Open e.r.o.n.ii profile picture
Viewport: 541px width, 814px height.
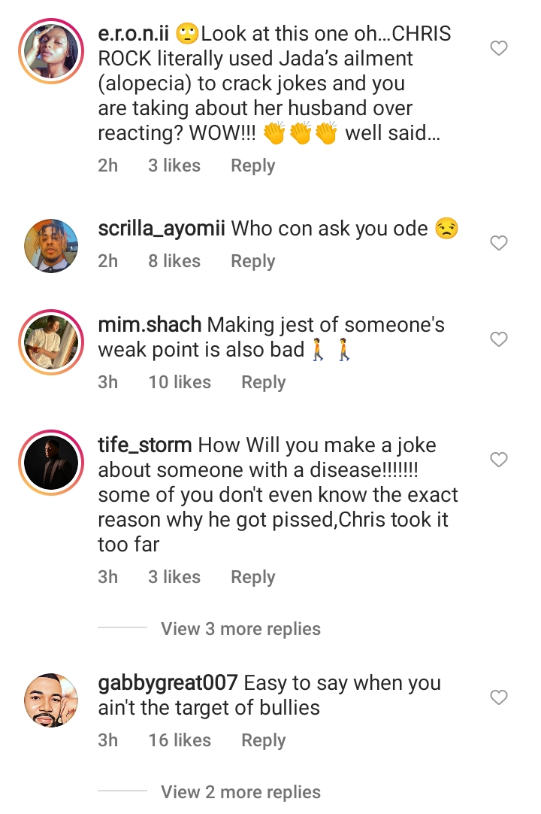coord(52,52)
